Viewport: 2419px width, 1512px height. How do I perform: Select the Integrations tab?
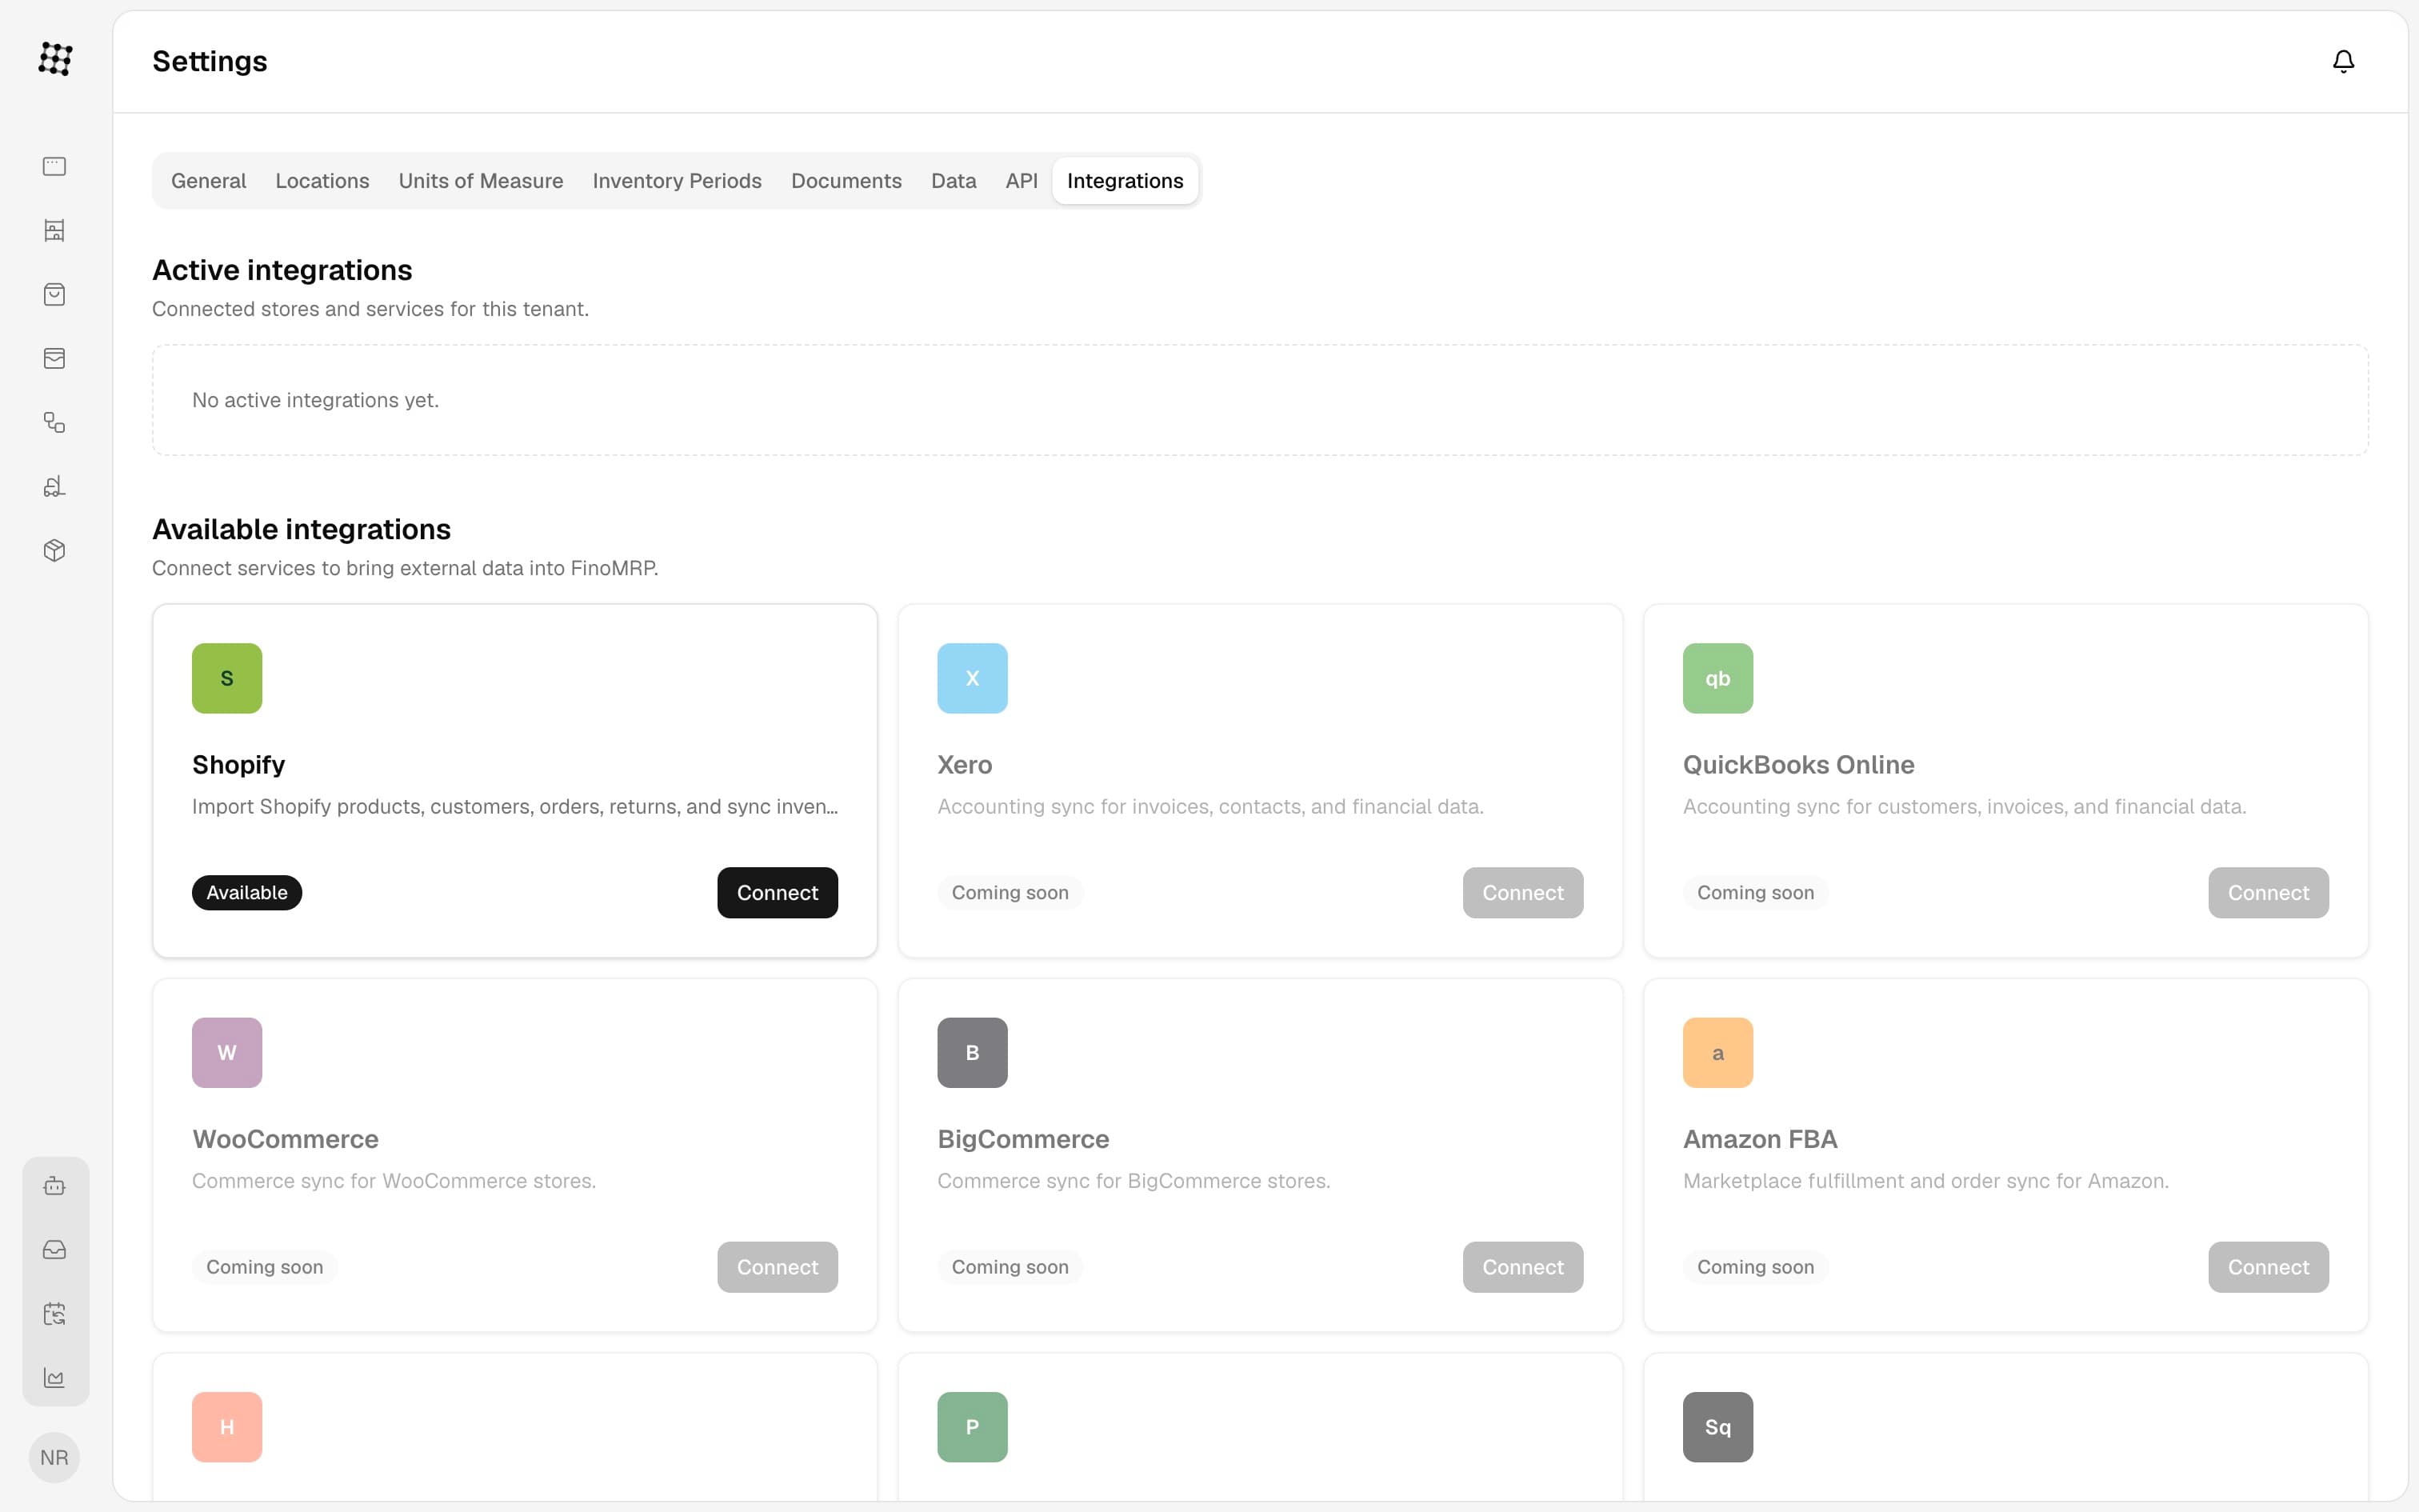(x=1125, y=181)
